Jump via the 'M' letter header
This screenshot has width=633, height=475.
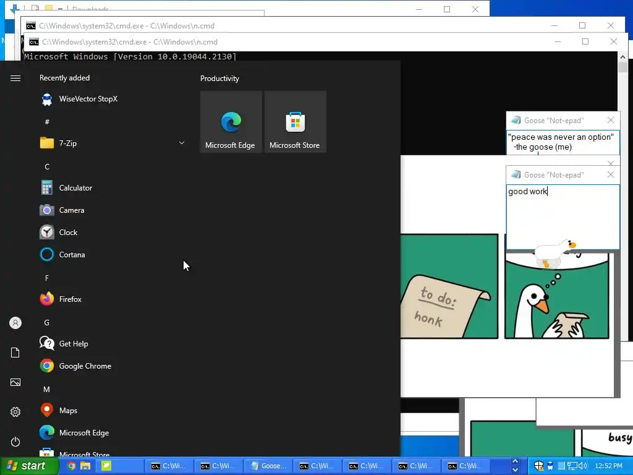(47, 390)
